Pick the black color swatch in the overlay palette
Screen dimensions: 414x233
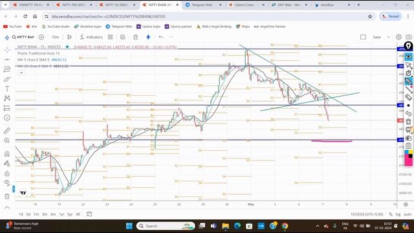(x=411, y=157)
